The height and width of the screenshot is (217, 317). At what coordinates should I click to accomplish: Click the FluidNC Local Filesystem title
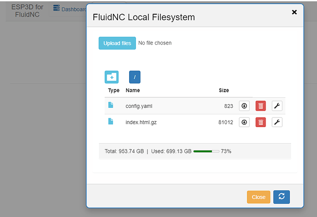click(x=144, y=17)
